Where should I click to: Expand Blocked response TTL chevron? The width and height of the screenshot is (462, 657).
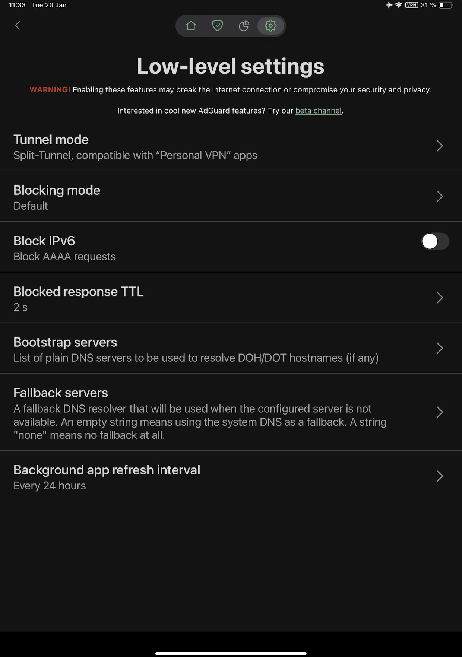[440, 298]
